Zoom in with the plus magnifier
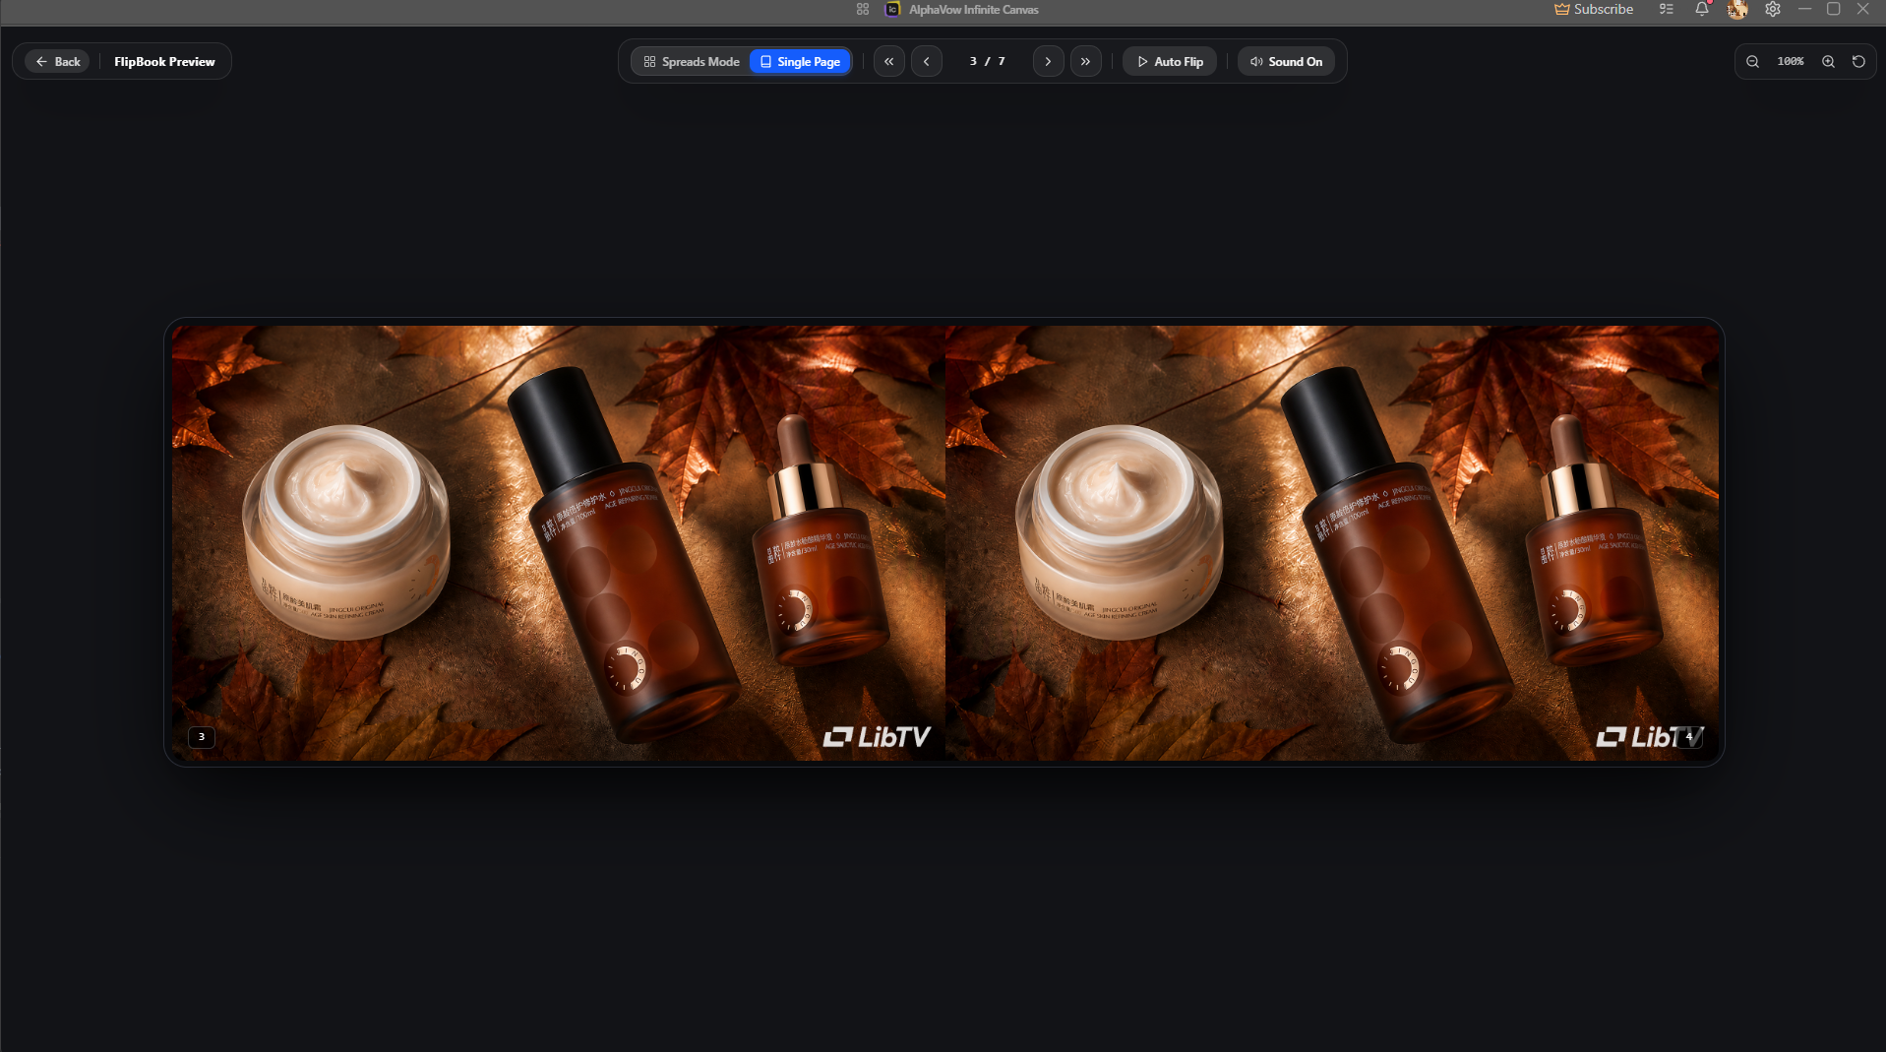The width and height of the screenshot is (1886, 1052). point(1828,61)
